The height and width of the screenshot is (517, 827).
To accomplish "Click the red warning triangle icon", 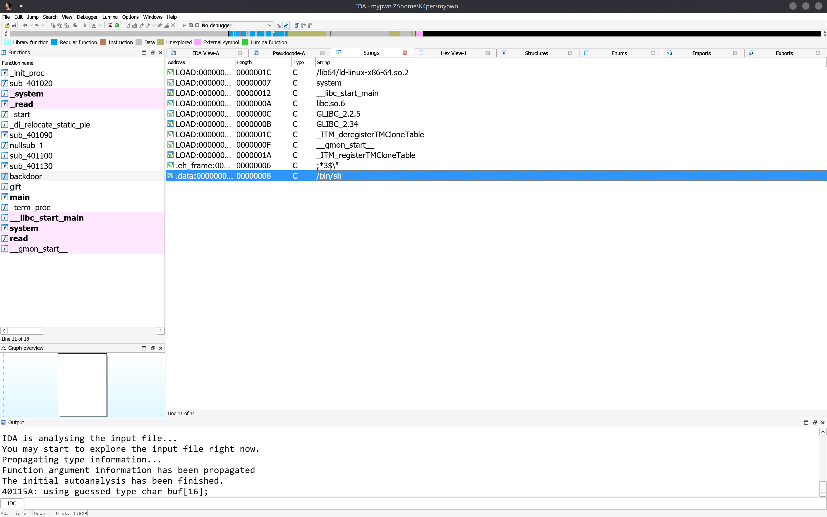I will point(110,25).
